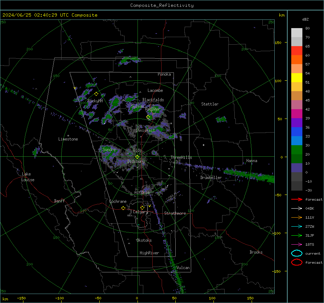Click the blue swatch between 36 and 33 dBZ

pos(297,132)
